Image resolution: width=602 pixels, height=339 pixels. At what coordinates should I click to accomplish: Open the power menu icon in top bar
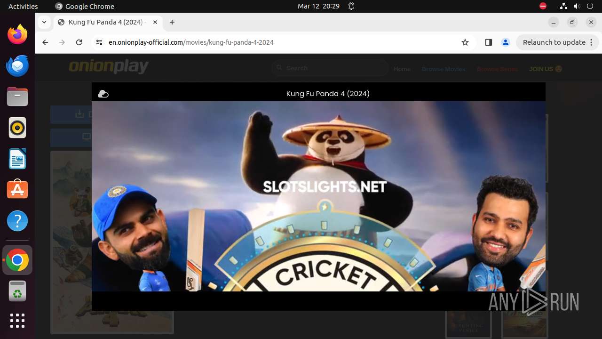[x=590, y=6]
